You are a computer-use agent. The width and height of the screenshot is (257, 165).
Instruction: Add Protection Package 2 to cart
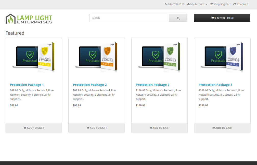tap(97, 128)
